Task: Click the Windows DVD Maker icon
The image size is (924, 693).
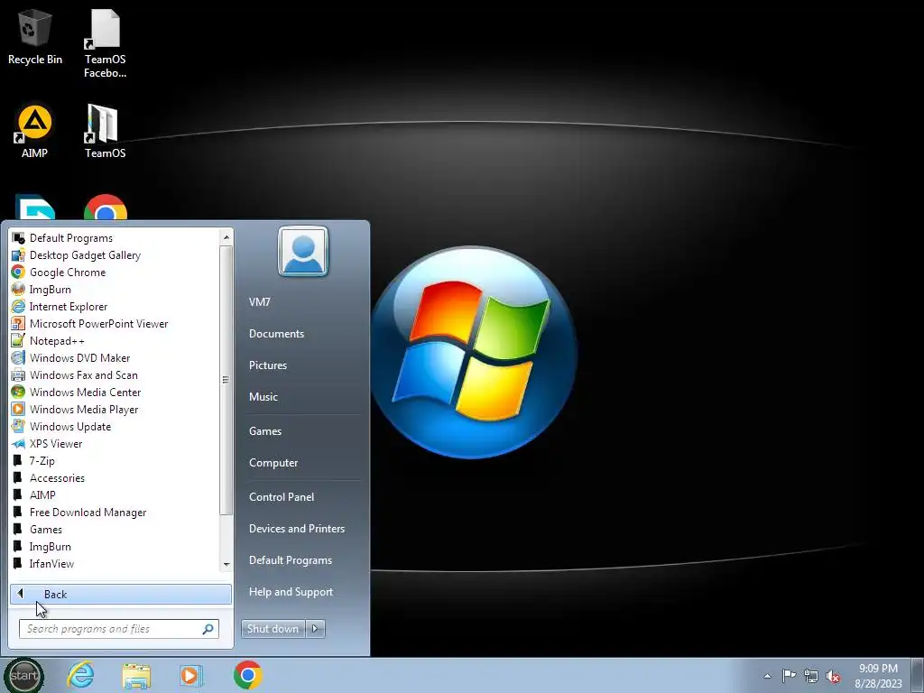Action: 18,357
